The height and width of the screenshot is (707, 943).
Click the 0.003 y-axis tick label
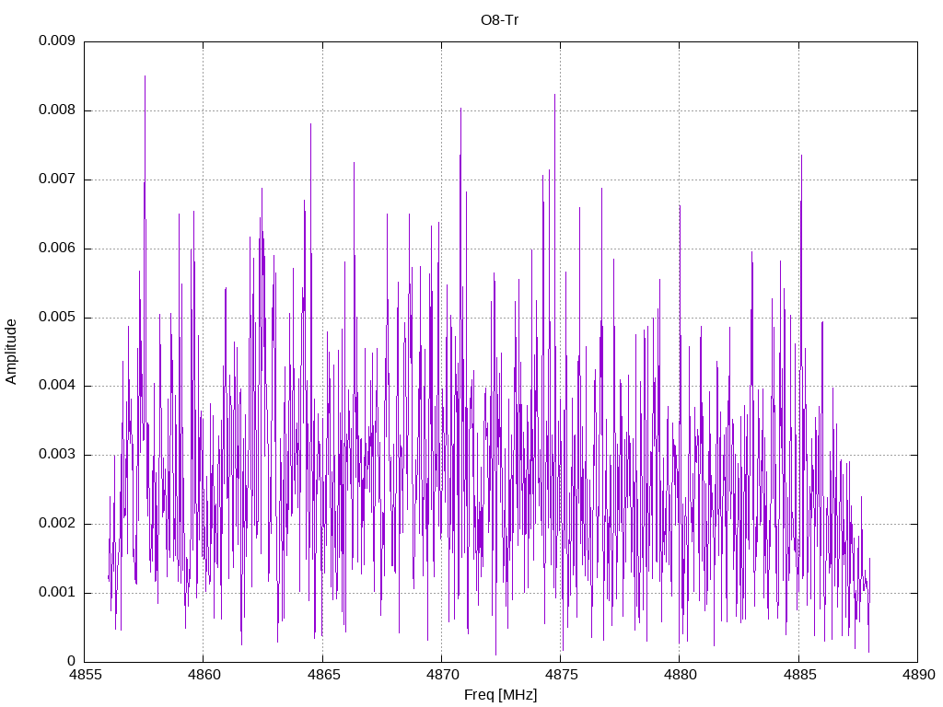click(57, 455)
